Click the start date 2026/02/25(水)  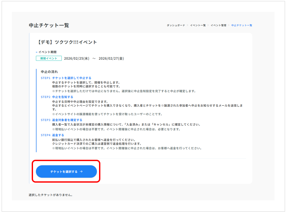(x=76, y=58)
